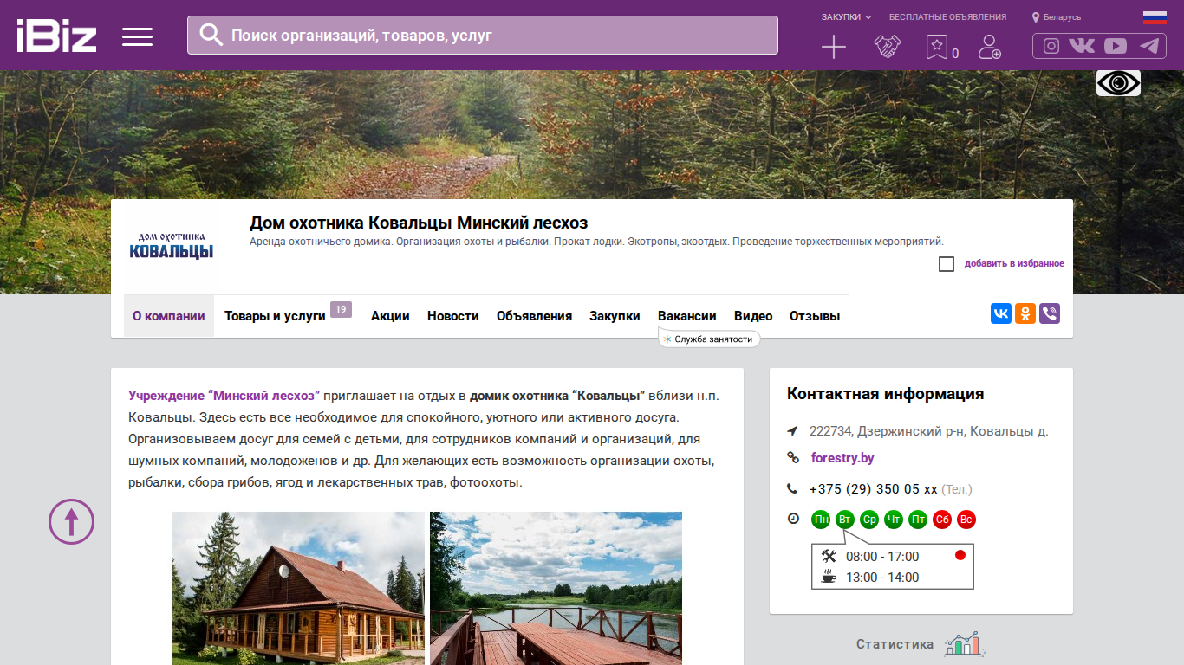Screen dimensions: 1184x665
Task: Open Instagram from the header social bar
Action: point(1051,46)
